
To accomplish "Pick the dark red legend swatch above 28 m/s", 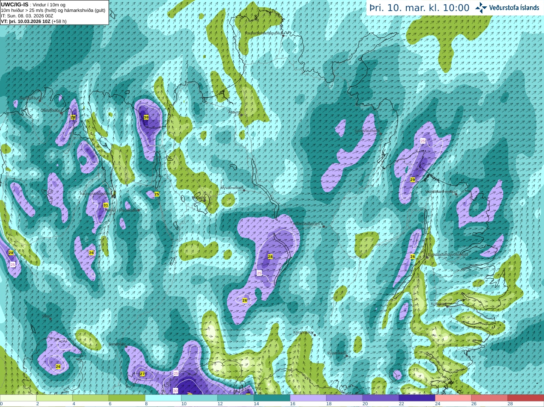I will (x=526, y=398).
